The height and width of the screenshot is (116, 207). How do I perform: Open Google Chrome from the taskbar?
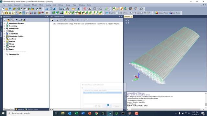pyautogui.click(x=96, y=113)
